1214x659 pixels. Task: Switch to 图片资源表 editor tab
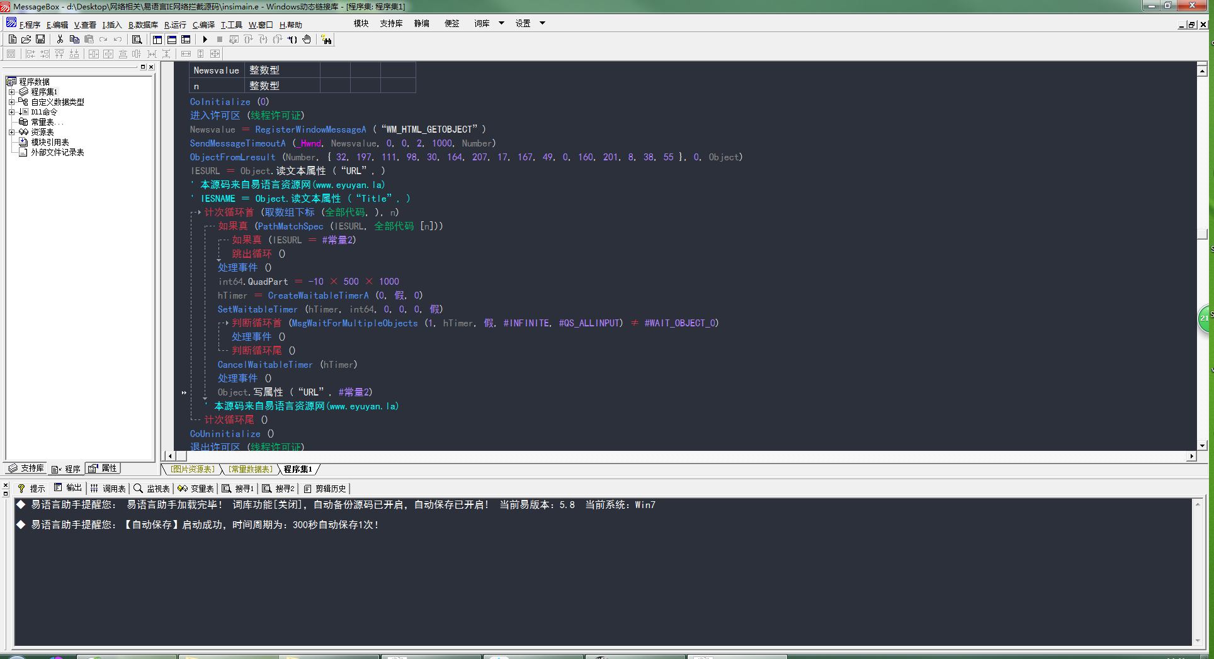click(x=193, y=469)
